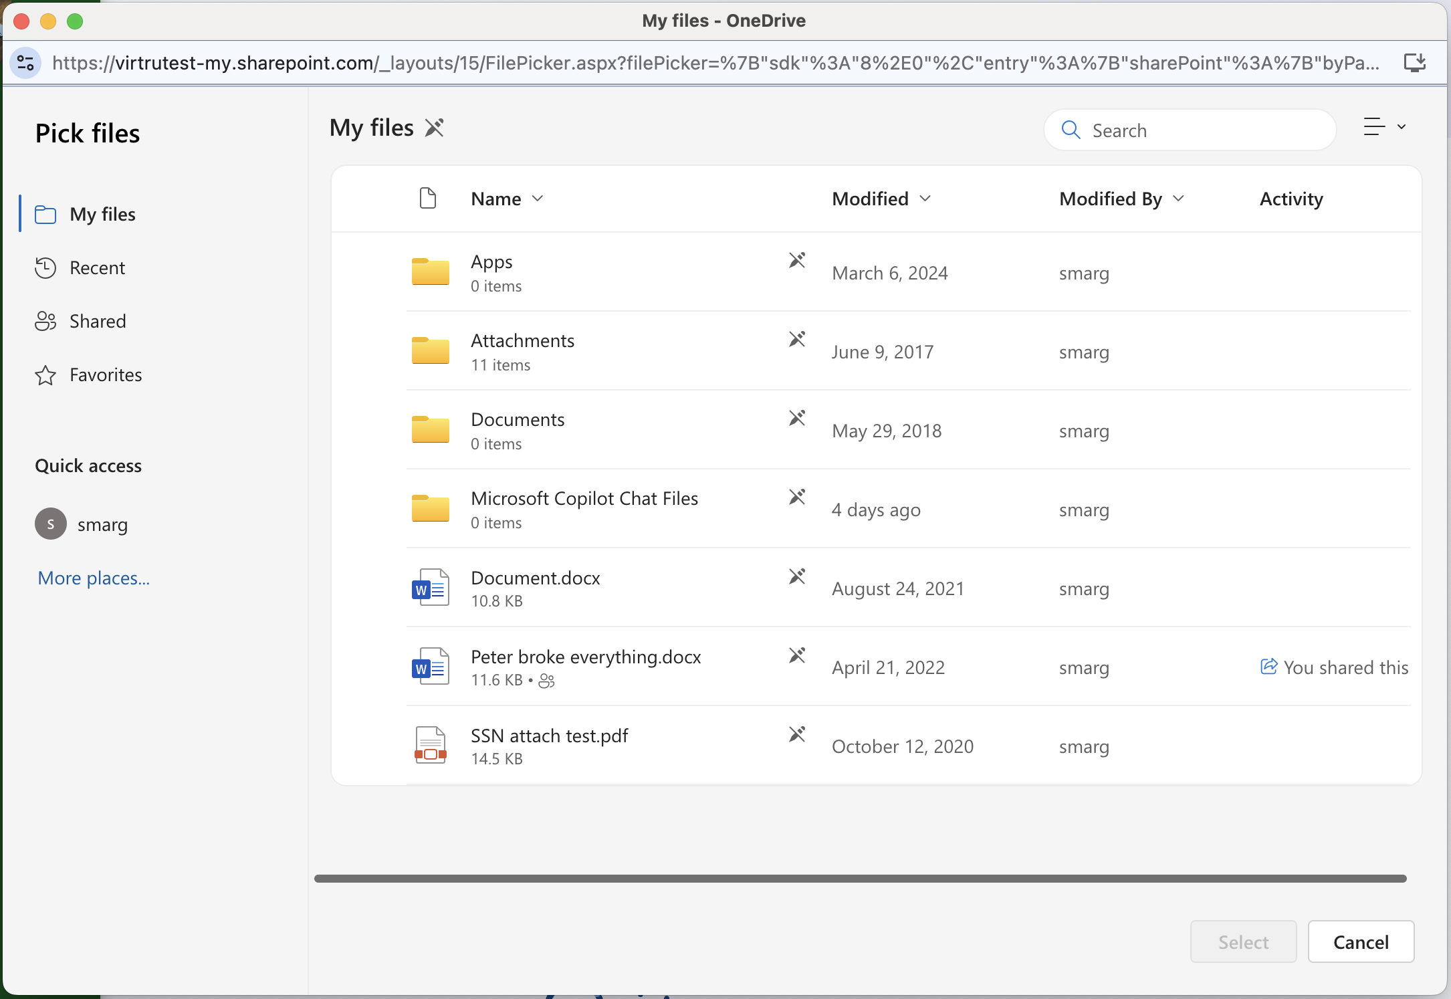Image resolution: width=1451 pixels, height=999 pixels.
Task: Select the SSN attach test.pdf file name
Action: pos(550,736)
